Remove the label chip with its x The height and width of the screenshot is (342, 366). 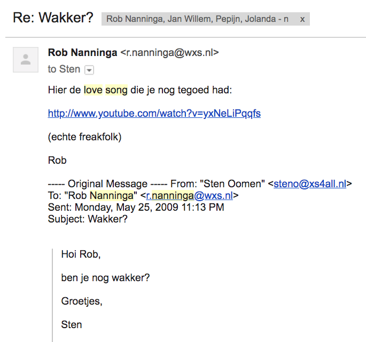302,19
